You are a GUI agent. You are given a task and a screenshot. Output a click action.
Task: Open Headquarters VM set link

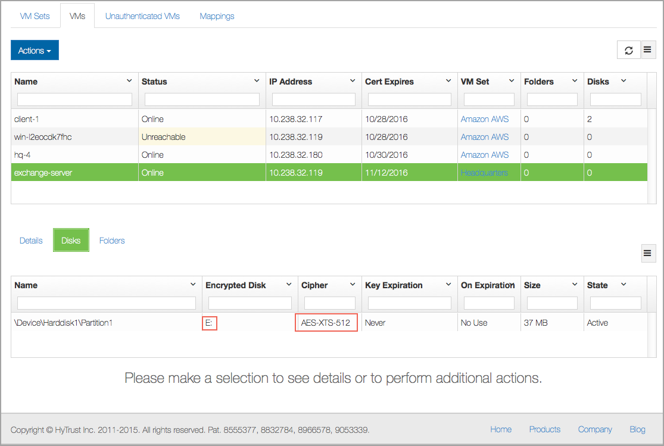coord(484,172)
